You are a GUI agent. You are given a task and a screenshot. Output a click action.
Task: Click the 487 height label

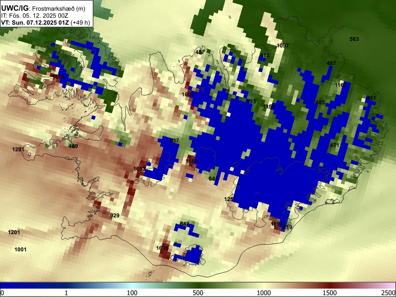pos(331,63)
